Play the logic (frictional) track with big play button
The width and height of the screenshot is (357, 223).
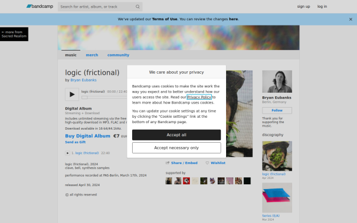72,95
